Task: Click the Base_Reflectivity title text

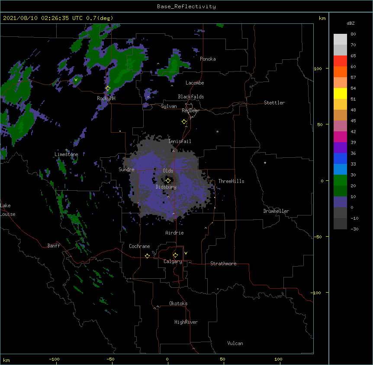Action: click(186, 7)
